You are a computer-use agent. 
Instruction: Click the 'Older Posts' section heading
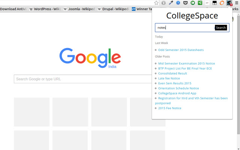(162, 57)
